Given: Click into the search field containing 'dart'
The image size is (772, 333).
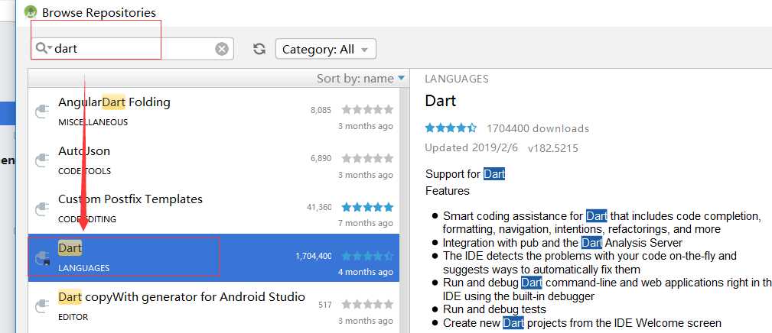Looking at the screenshot, I should (x=133, y=49).
